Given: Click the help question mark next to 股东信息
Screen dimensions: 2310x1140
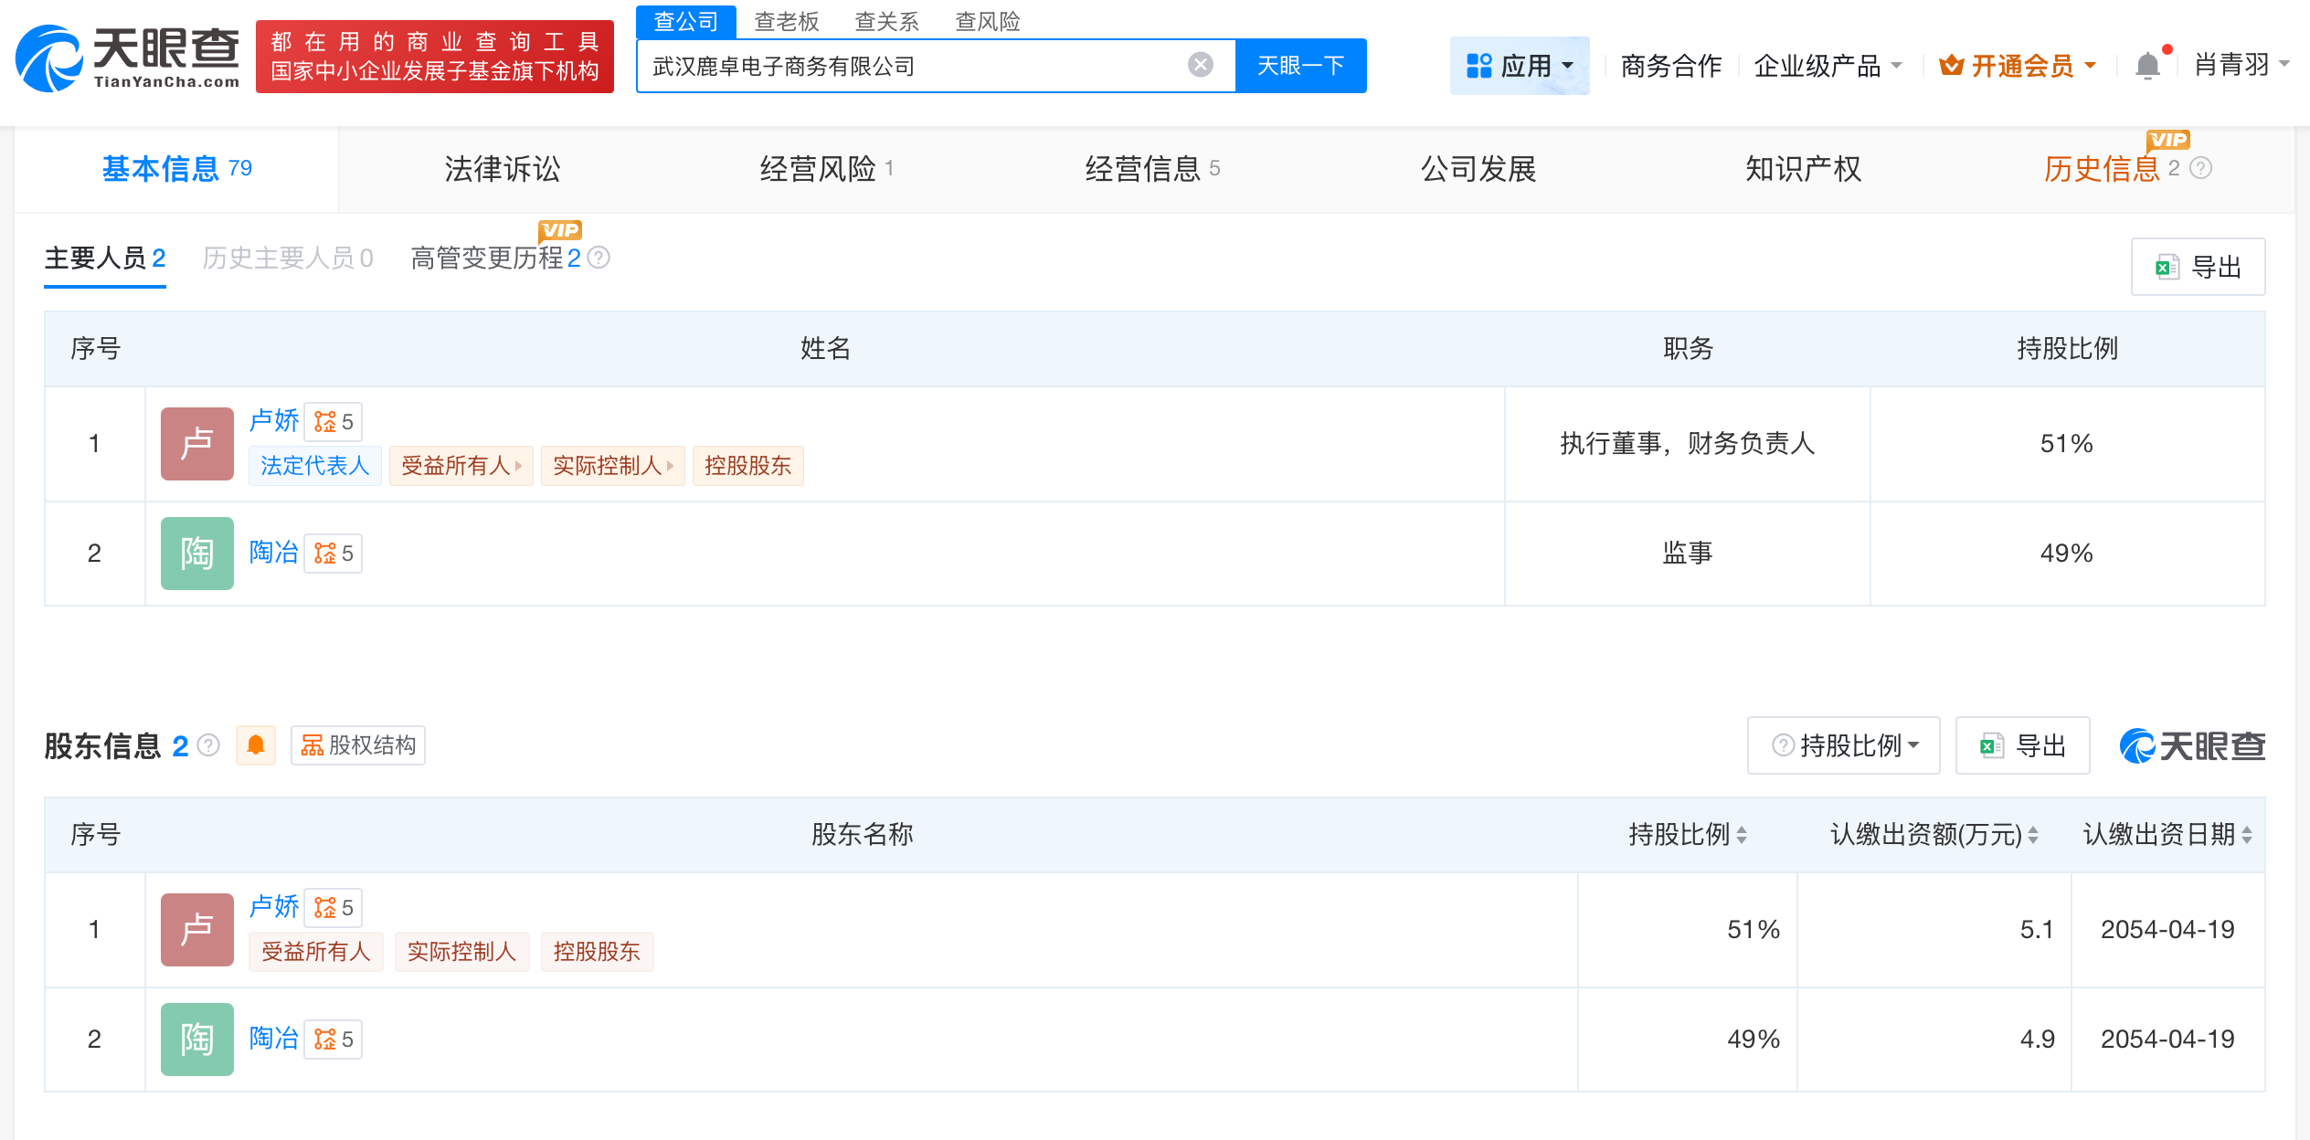Looking at the screenshot, I should [208, 745].
